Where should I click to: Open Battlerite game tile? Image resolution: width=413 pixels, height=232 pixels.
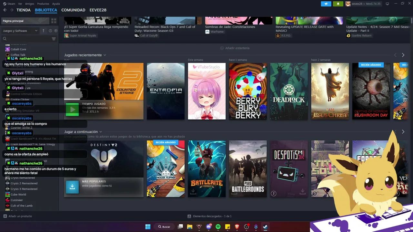[x=207, y=169]
